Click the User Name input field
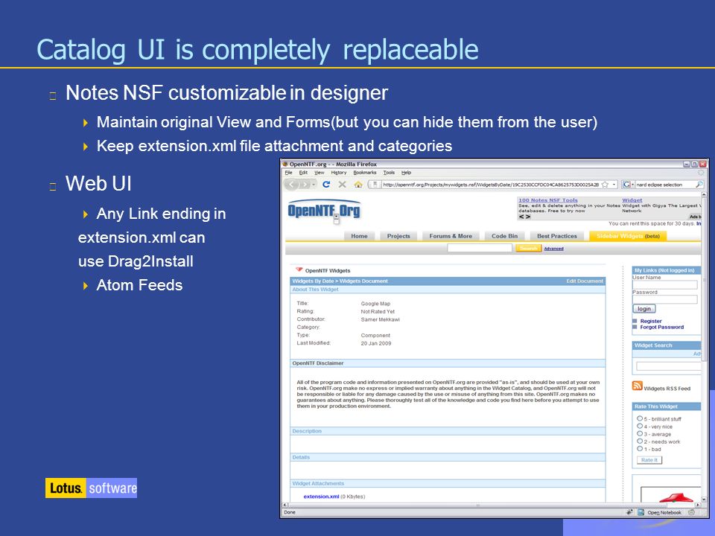715x536 pixels. (665, 285)
